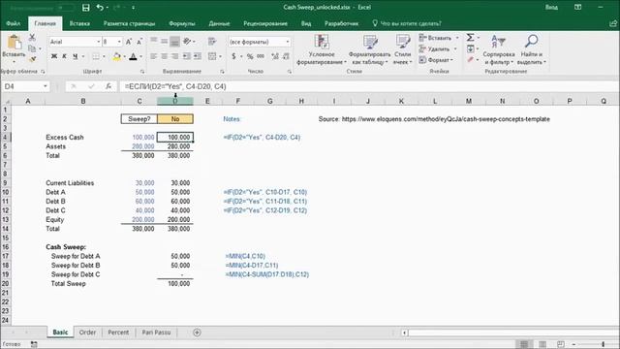Toggle top vertical alignment
This screenshot has width=620, height=349.
point(154,41)
